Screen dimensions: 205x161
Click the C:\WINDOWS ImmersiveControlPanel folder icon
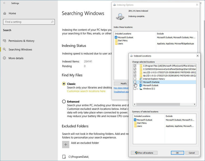click(141, 69)
